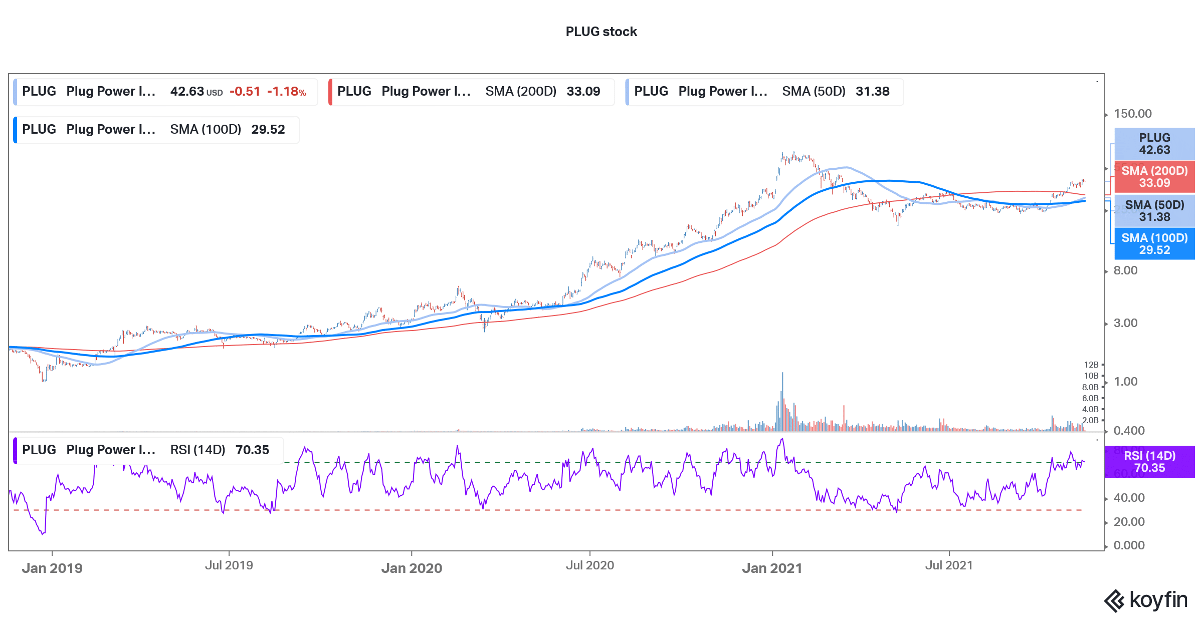Click the blue SMA (100D) 29.52 axis tag
This screenshot has height=621, width=1203.
pyautogui.click(x=1154, y=244)
